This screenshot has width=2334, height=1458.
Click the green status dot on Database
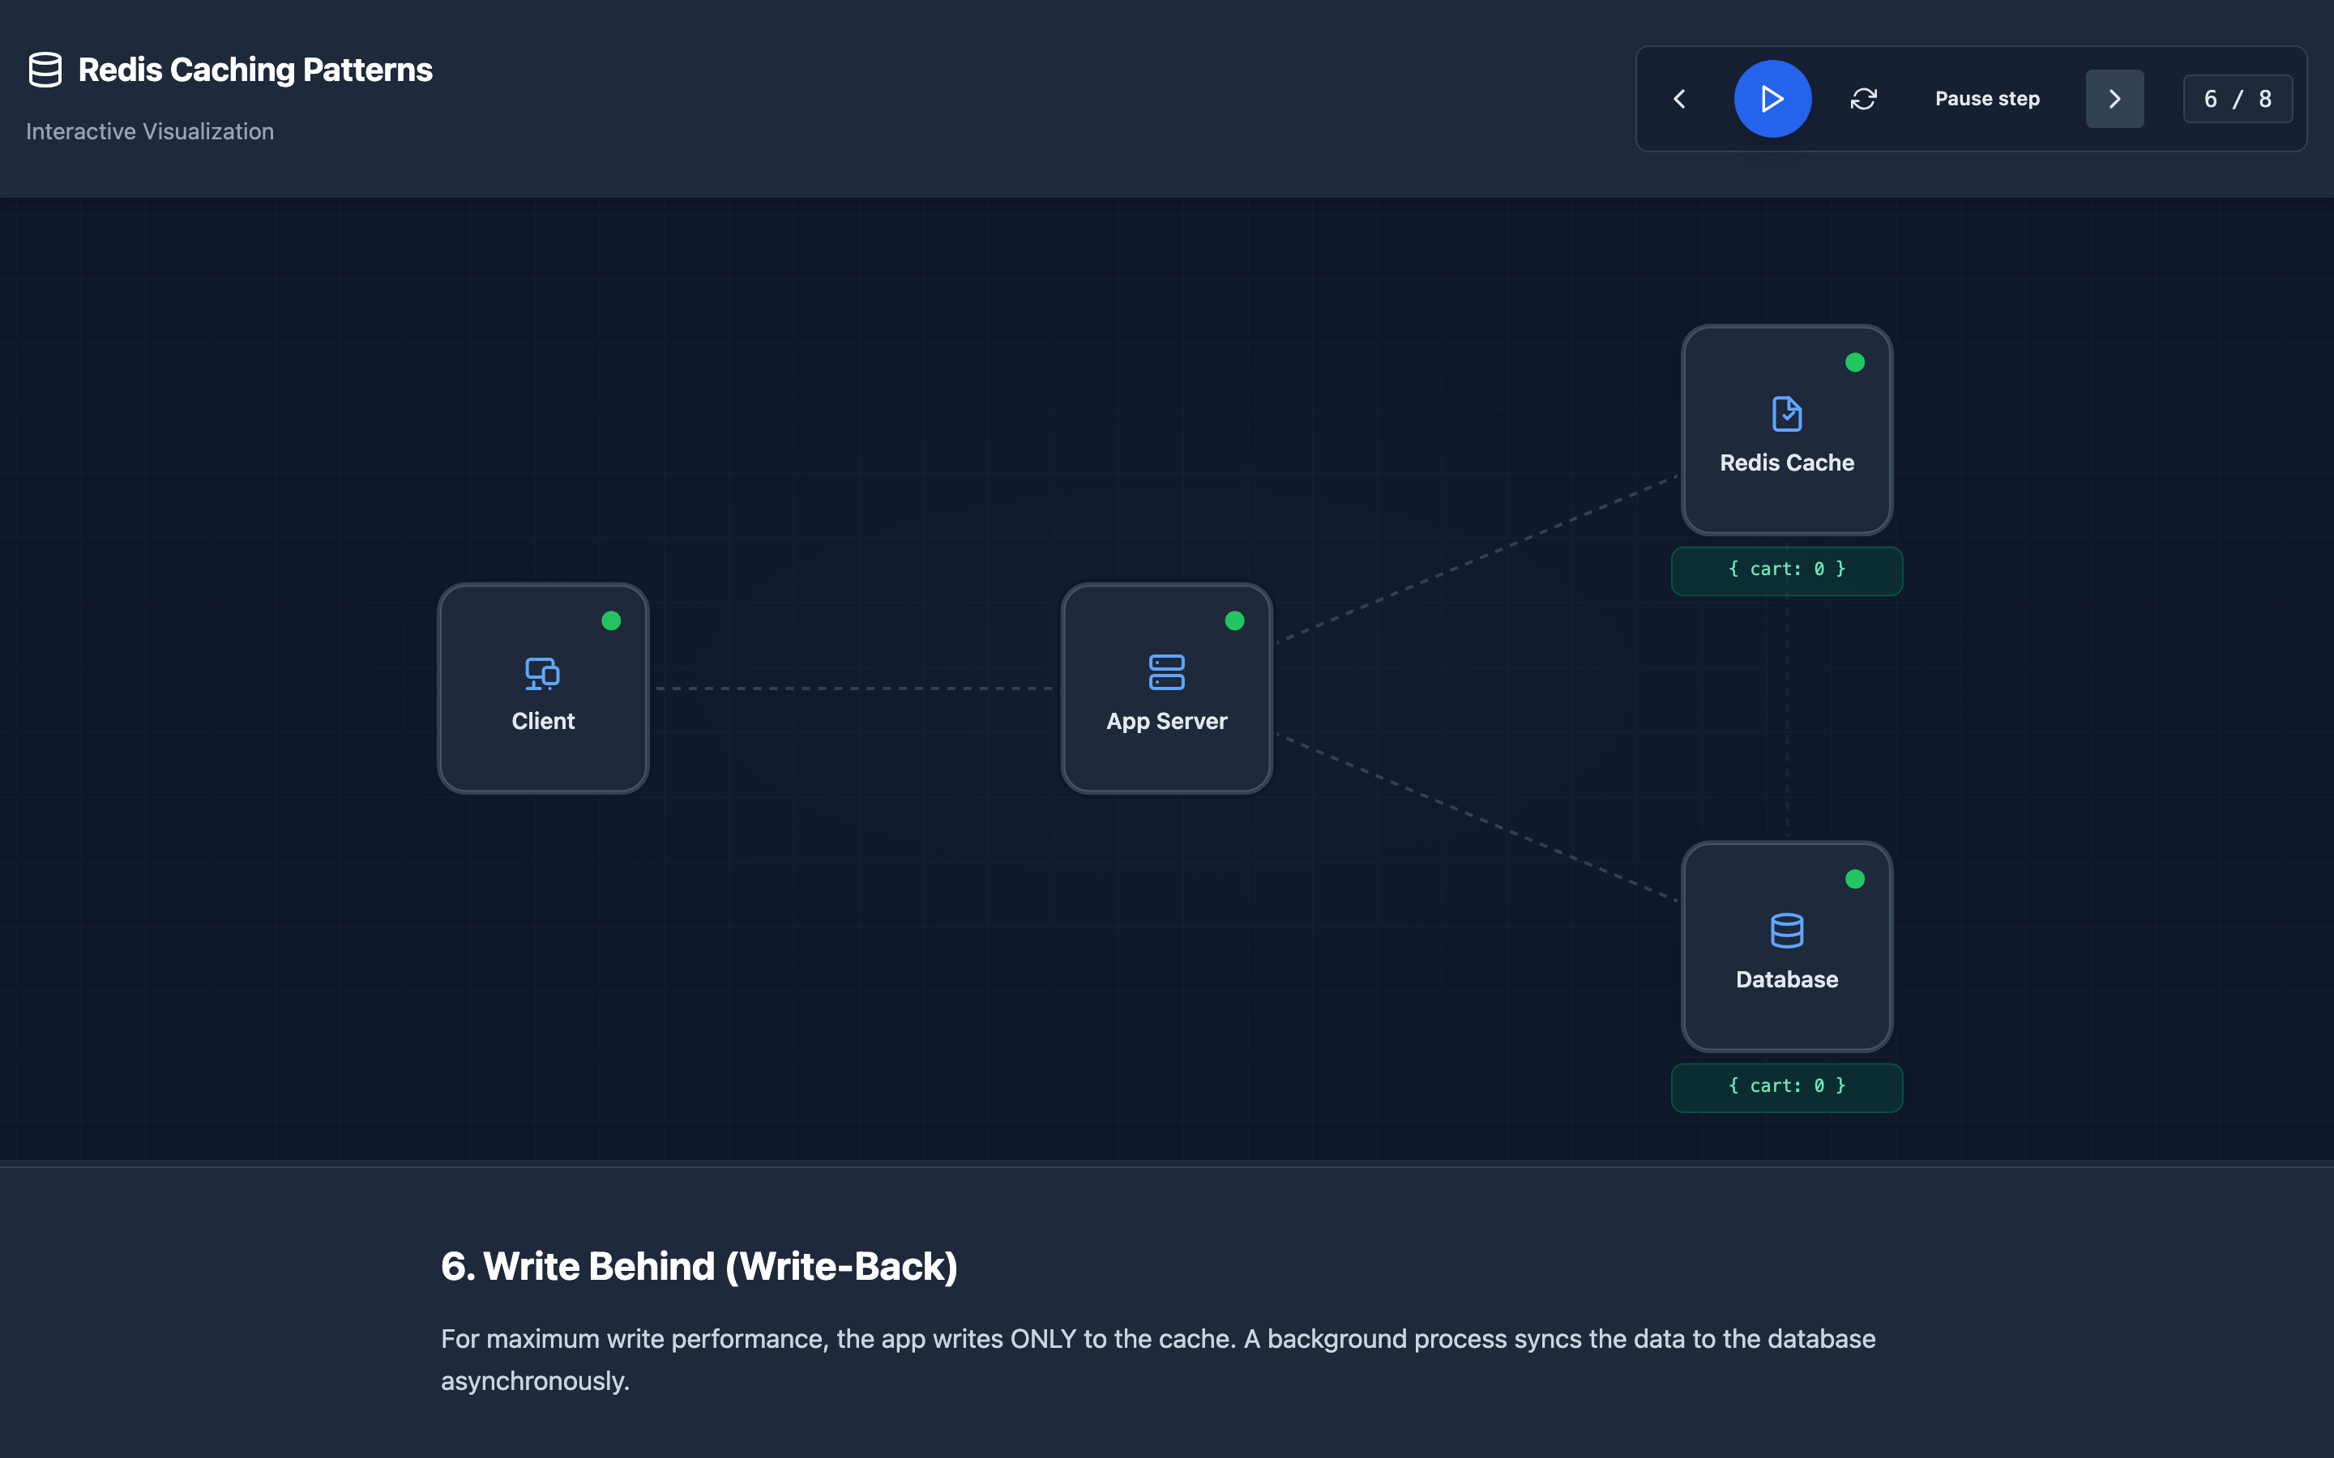1853,879
